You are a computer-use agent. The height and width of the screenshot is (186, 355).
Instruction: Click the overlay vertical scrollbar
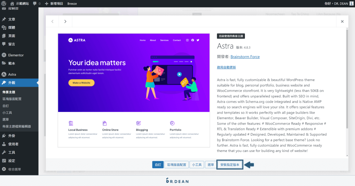click(347, 79)
